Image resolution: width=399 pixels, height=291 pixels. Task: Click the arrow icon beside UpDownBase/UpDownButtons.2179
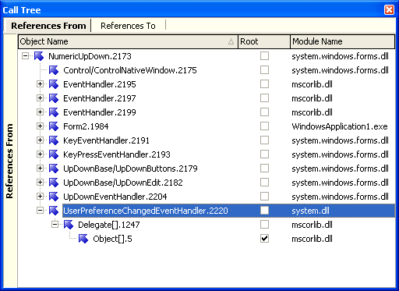(54, 169)
